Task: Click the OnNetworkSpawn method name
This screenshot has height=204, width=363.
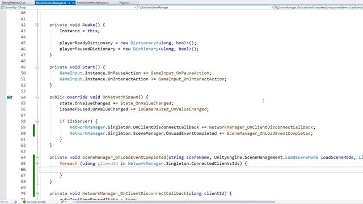Action: [120, 97]
